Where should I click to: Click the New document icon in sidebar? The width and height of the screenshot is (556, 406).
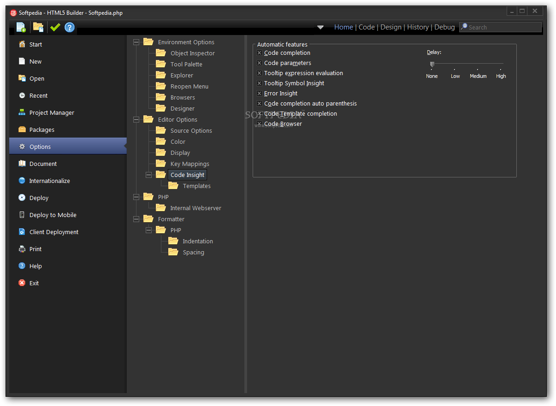pos(22,61)
